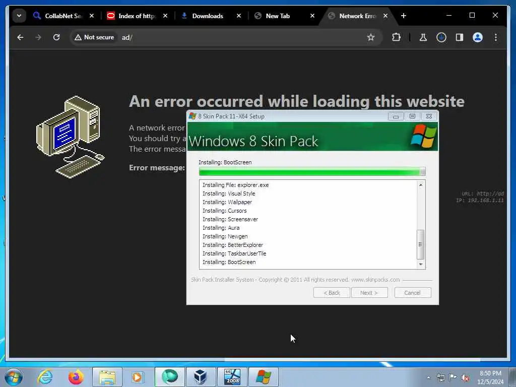Click the muted volume tray icon

pyautogui.click(x=465, y=377)
